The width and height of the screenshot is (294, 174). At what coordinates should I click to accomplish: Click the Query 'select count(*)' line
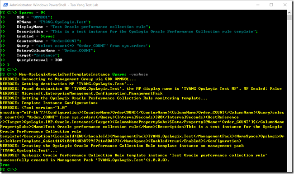tap(84, 46)
